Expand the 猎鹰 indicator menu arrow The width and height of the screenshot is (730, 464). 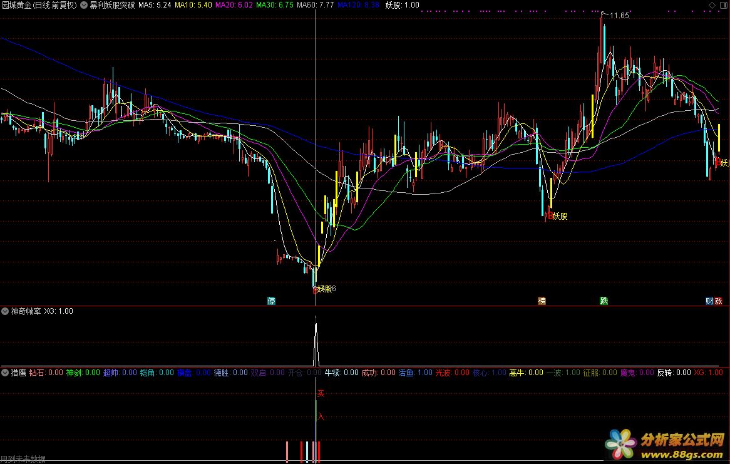[5, 372]
